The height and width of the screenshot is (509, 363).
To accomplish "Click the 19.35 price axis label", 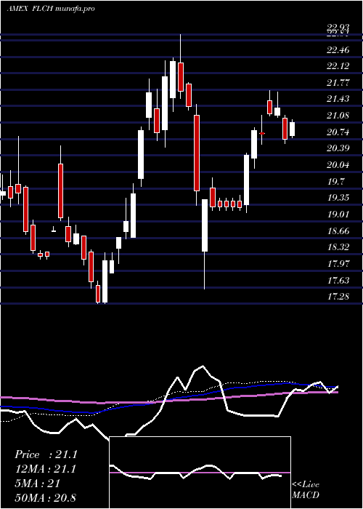I will [338, 198].
